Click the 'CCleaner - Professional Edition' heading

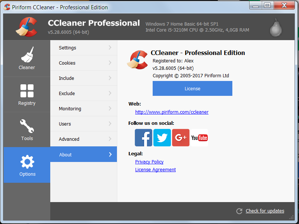198,53
